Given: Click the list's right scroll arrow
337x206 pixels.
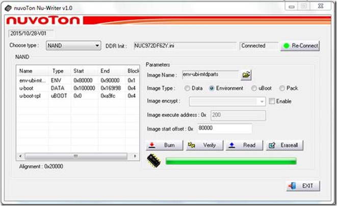Looking at the screenshot, I should coord(135,156).
